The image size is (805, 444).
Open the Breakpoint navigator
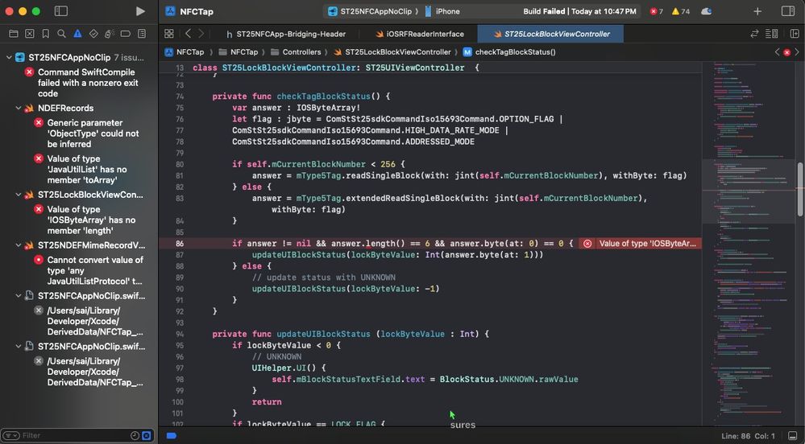click(126, 34)
